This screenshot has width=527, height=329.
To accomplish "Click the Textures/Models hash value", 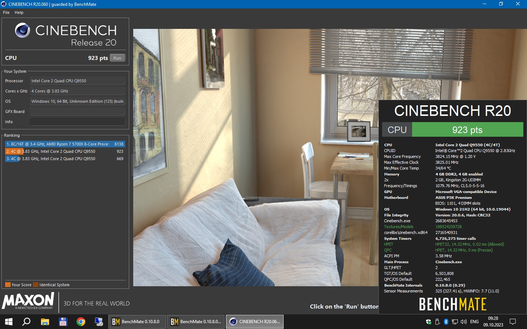I will click(448, 227).
